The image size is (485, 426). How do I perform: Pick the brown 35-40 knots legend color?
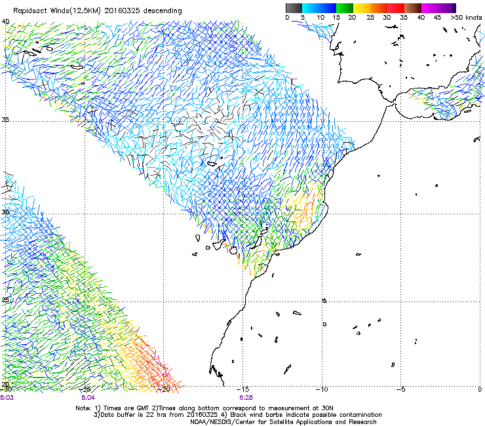[413, 8]
